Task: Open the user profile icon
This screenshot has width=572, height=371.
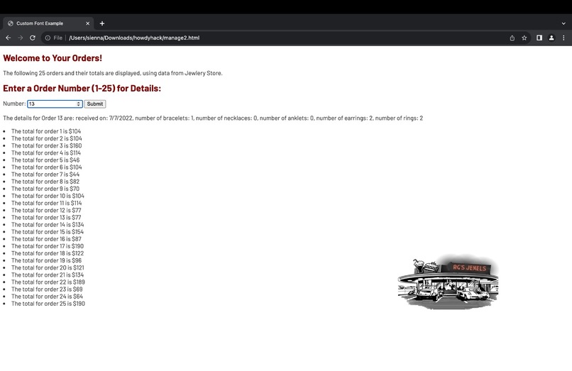Action: coord(551,38)
